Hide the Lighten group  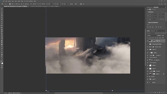(x=147, y=53)
